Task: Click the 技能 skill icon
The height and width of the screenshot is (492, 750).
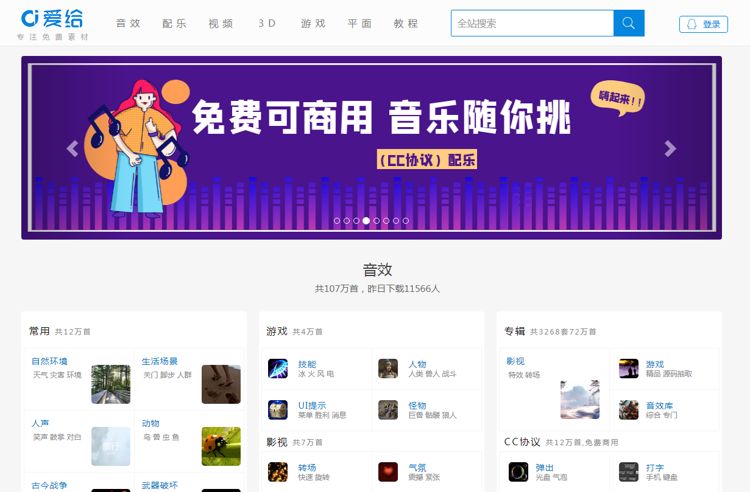Action: click(x=278, y=369)
